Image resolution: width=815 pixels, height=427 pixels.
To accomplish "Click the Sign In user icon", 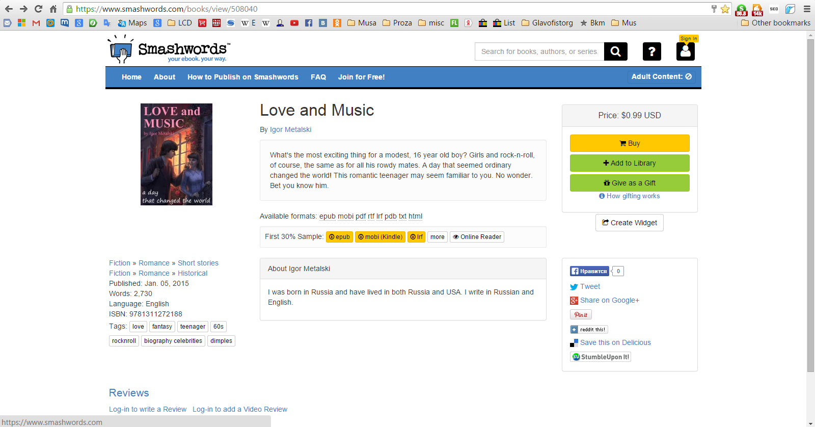I will 686,51.
